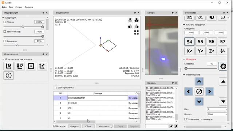Select the light cube side view icon
This screenshot has height=131, width=233.
click(x=137, y=27)
